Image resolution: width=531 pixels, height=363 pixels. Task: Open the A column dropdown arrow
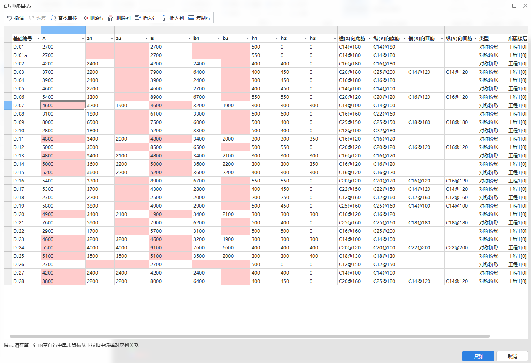83,39
